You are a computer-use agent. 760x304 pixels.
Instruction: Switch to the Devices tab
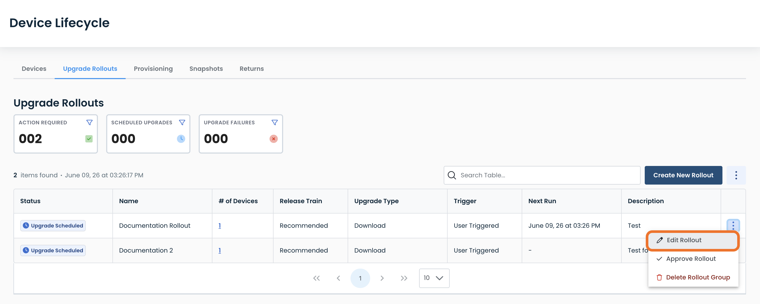[34, 69]
